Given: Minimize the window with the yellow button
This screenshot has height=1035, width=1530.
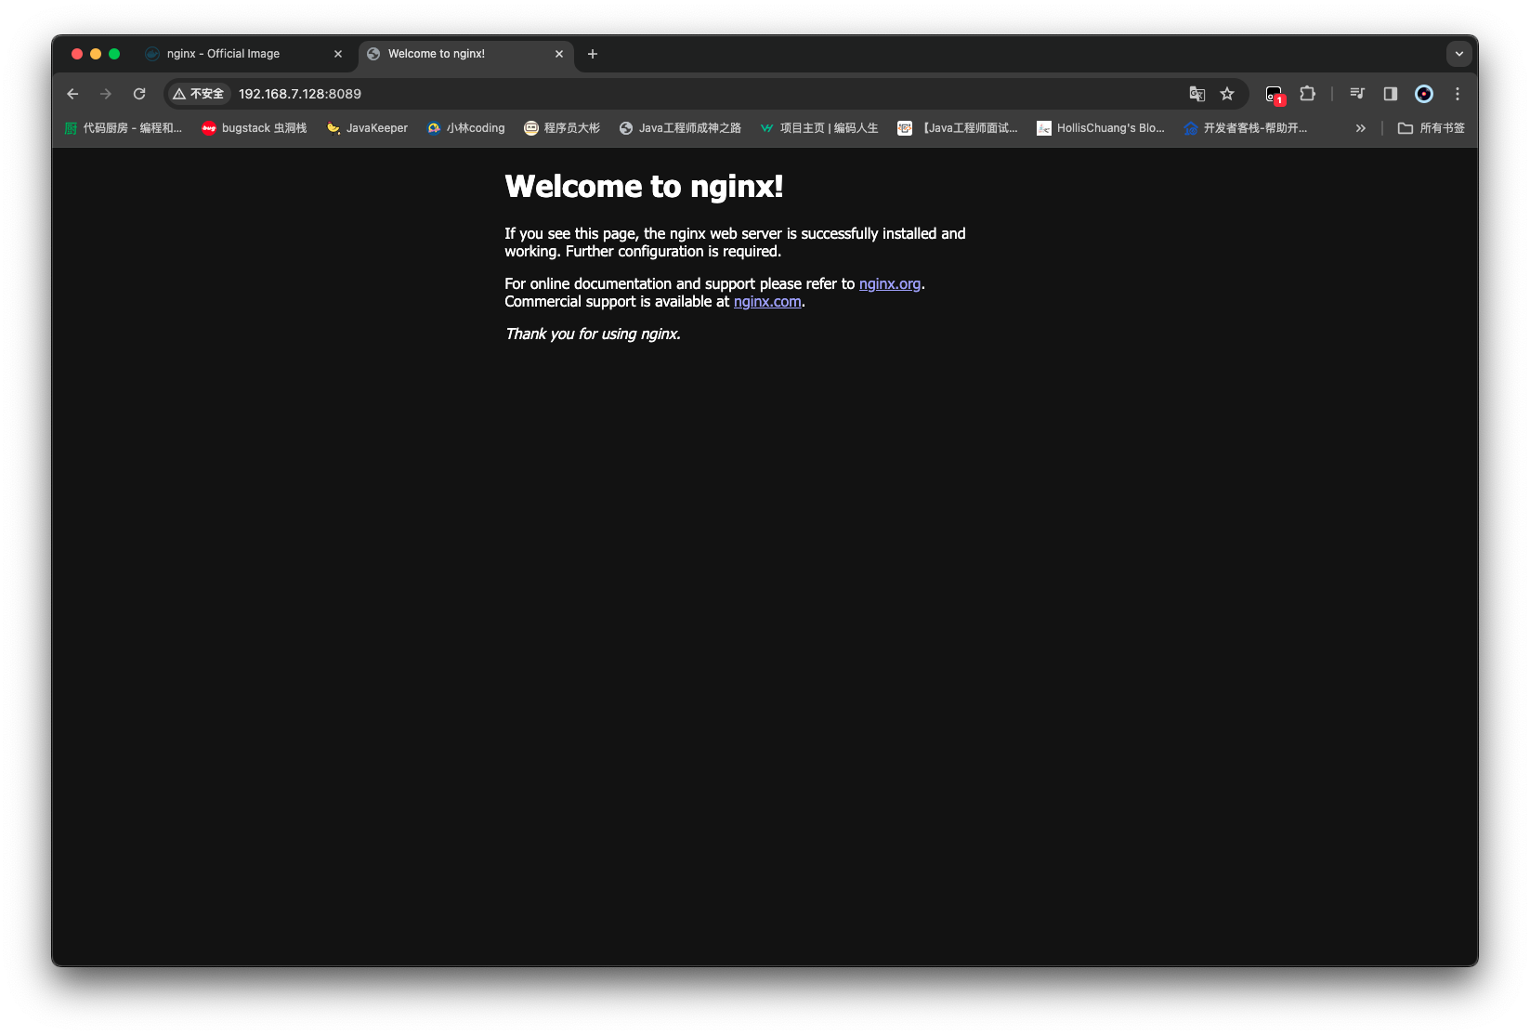Looking at the screenshot, I should click(x=96, y=54).
